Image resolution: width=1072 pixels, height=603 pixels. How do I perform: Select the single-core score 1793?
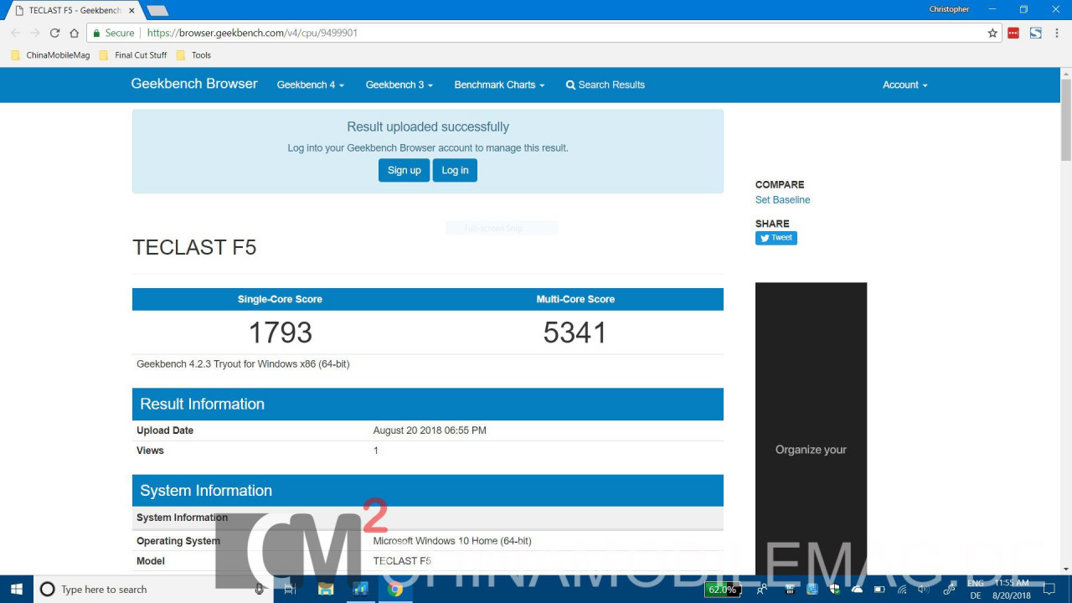pos(280,333)
